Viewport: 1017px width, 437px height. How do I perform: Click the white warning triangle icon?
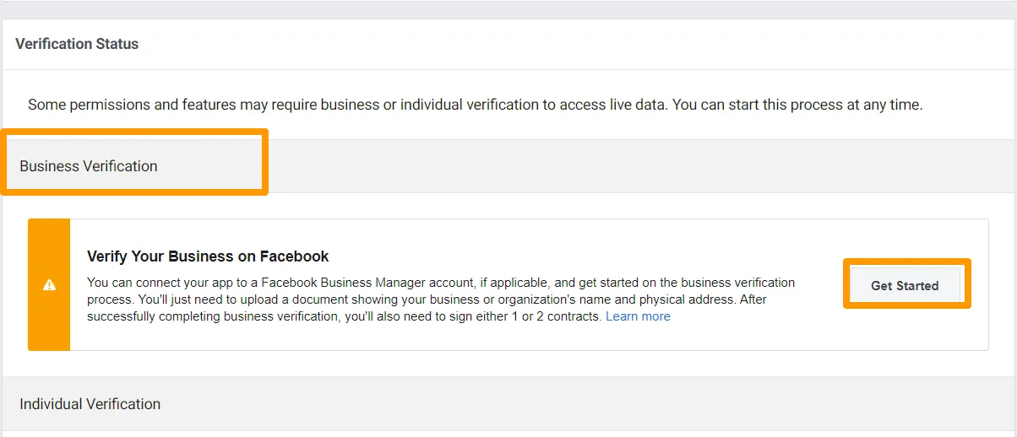point(49,285)
